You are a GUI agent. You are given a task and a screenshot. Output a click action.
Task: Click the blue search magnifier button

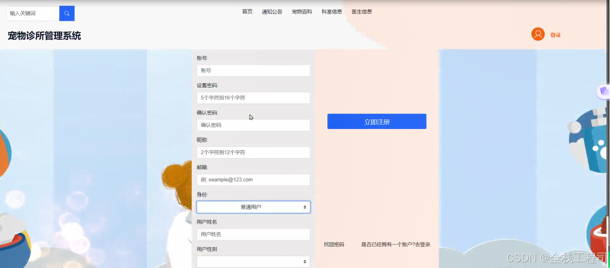(x=67, y=14)
